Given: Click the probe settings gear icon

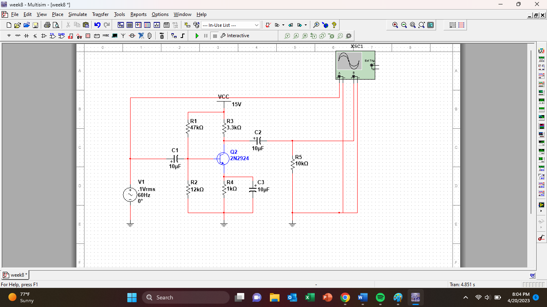Looking at the screenshot, I should (349, 36).
